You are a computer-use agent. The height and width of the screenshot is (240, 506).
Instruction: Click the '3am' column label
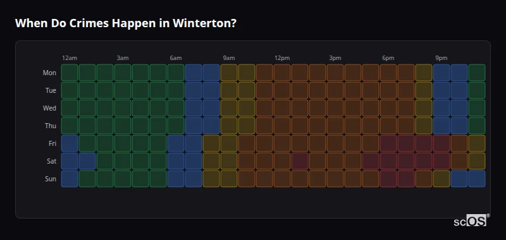[123, 58]
